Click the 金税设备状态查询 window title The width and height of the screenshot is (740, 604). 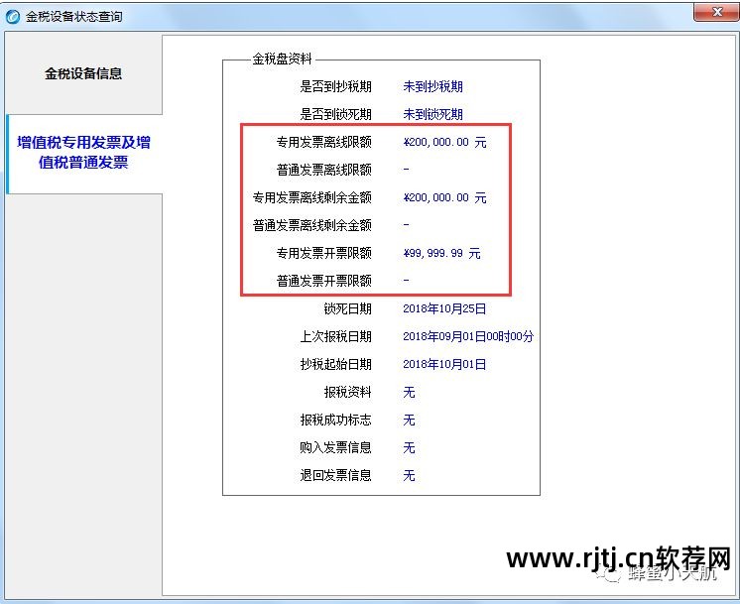[x=74, y=17]
